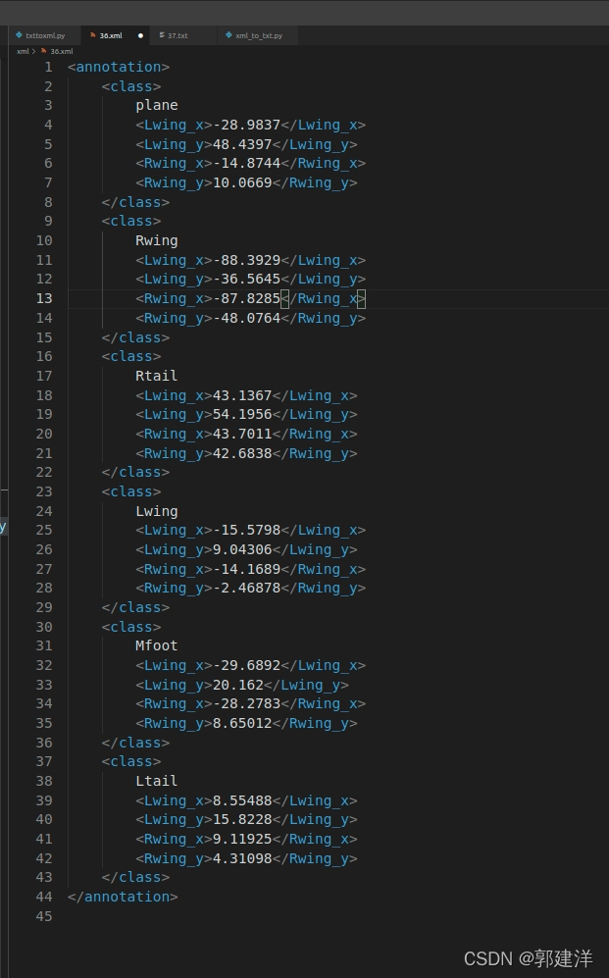The width and height of the screenshot is (609, 978).
Task: Click the <class> tag on line 16
Action: 130,356
